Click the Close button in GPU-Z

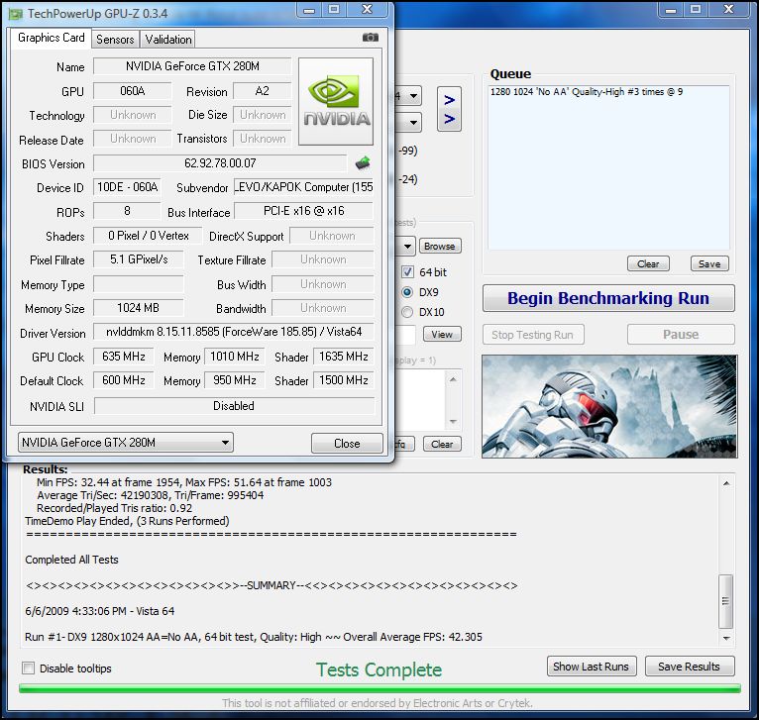coord(347,444)
